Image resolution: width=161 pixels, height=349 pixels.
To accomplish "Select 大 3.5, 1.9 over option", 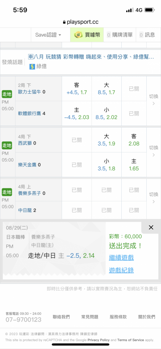I will point(107,140).
